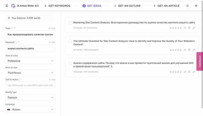Select the Анализ содержания сайта idea radio
203x116 pixels.
pyautogui.click(x=70, y=63)
